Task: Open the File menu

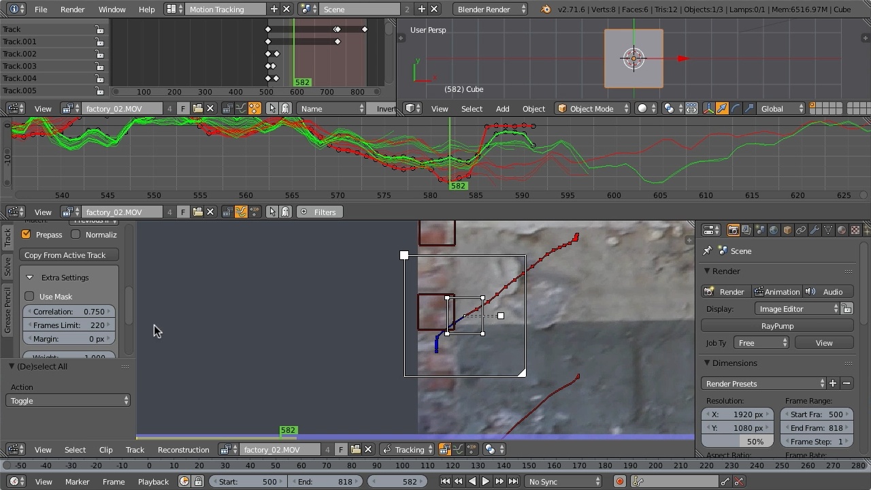Action: pyautogui.click(x=41, y=10)
